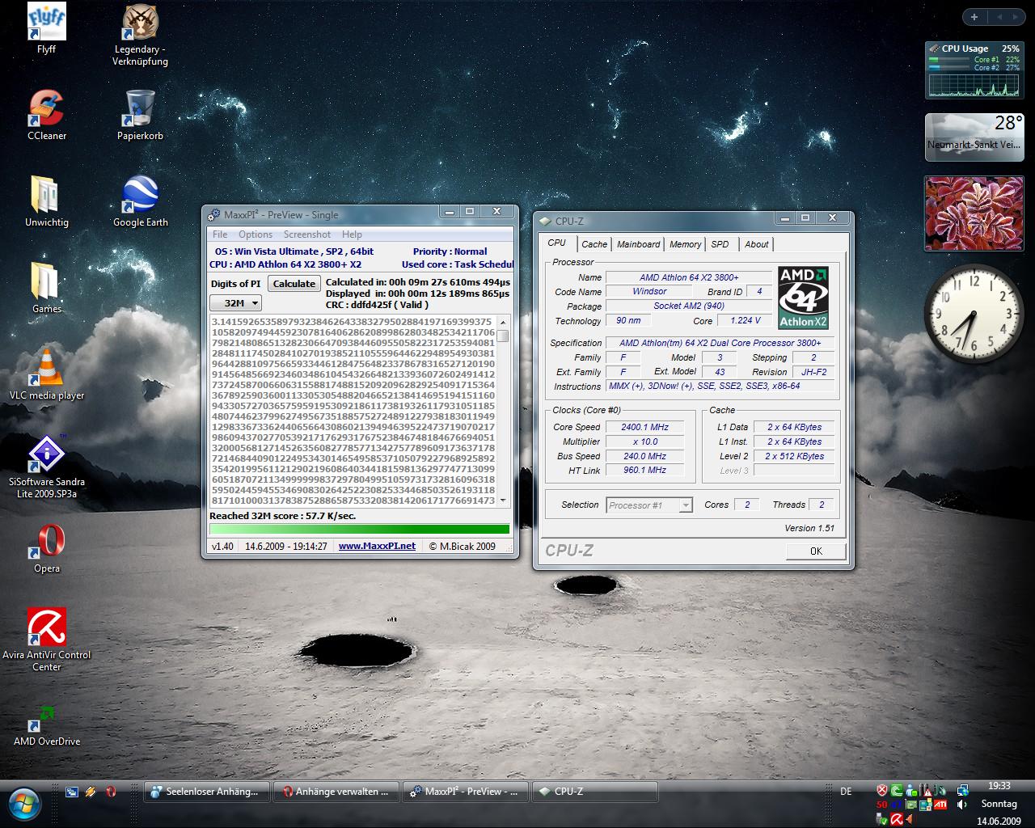Open the Legendary - Verknüpfung desktop icon
Image resolution: width=1035 pixels, height=828 pixels.
141,35
